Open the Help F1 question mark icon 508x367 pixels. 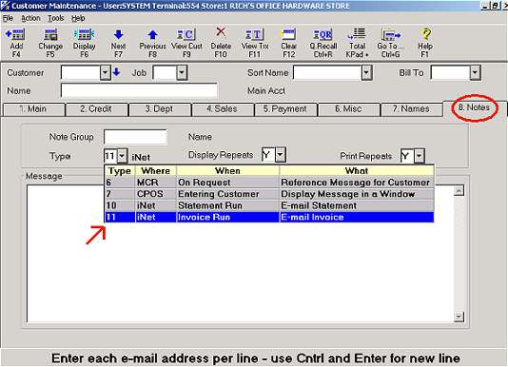point(425,34)
